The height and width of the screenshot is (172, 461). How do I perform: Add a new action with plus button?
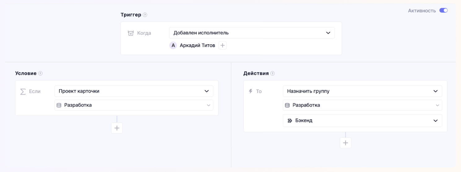tap(346, 143)
